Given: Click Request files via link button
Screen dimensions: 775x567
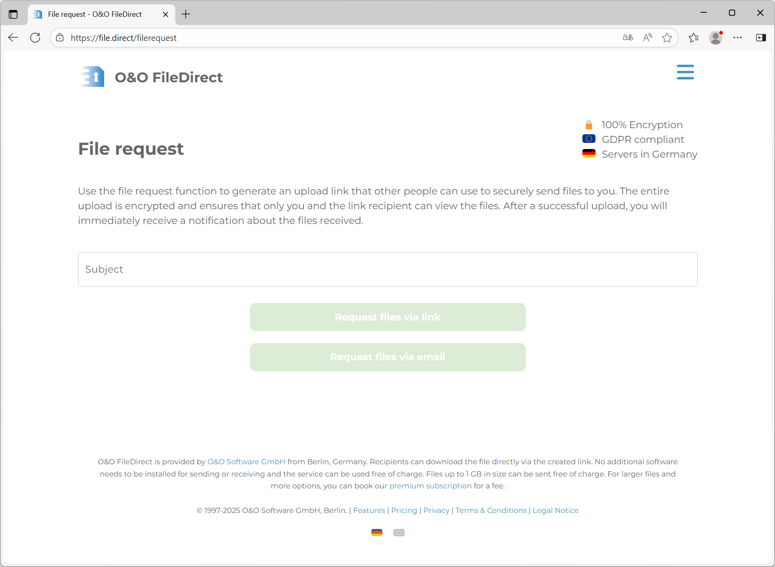Looking at the screenshot, I should 387,317.
